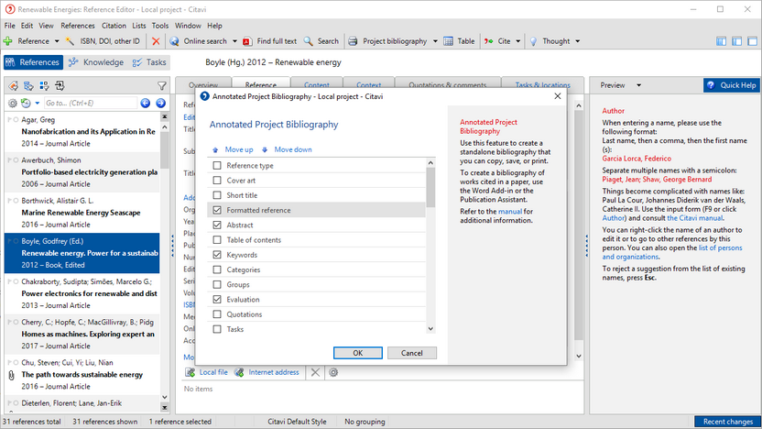Expand the Cite dropdown arrow
762x429 pixels.
tap(518, 41)
